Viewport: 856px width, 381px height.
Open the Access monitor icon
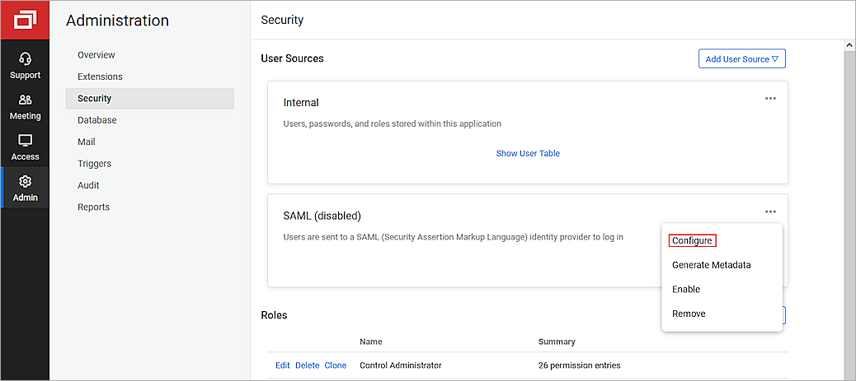point(25,140)
